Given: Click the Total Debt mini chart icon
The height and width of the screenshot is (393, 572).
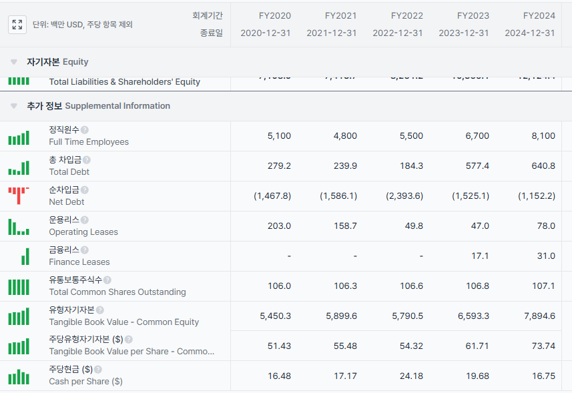Looking at the screenshot, I should (19, 167).
